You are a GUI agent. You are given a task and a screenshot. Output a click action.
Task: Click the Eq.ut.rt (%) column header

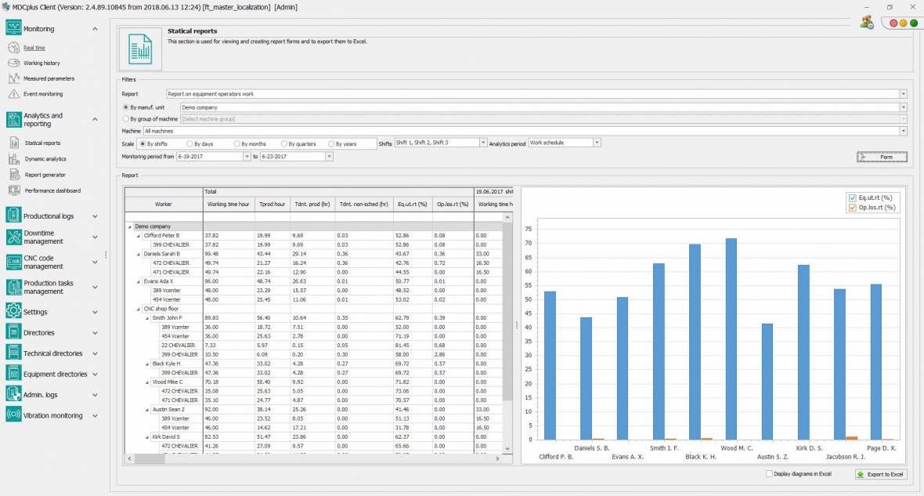413,204
